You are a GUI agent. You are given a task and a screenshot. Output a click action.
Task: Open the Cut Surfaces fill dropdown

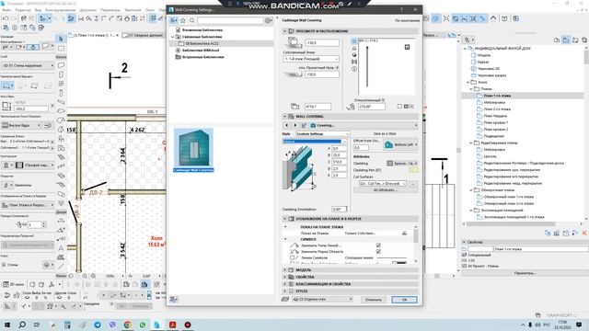pos(383,184)
